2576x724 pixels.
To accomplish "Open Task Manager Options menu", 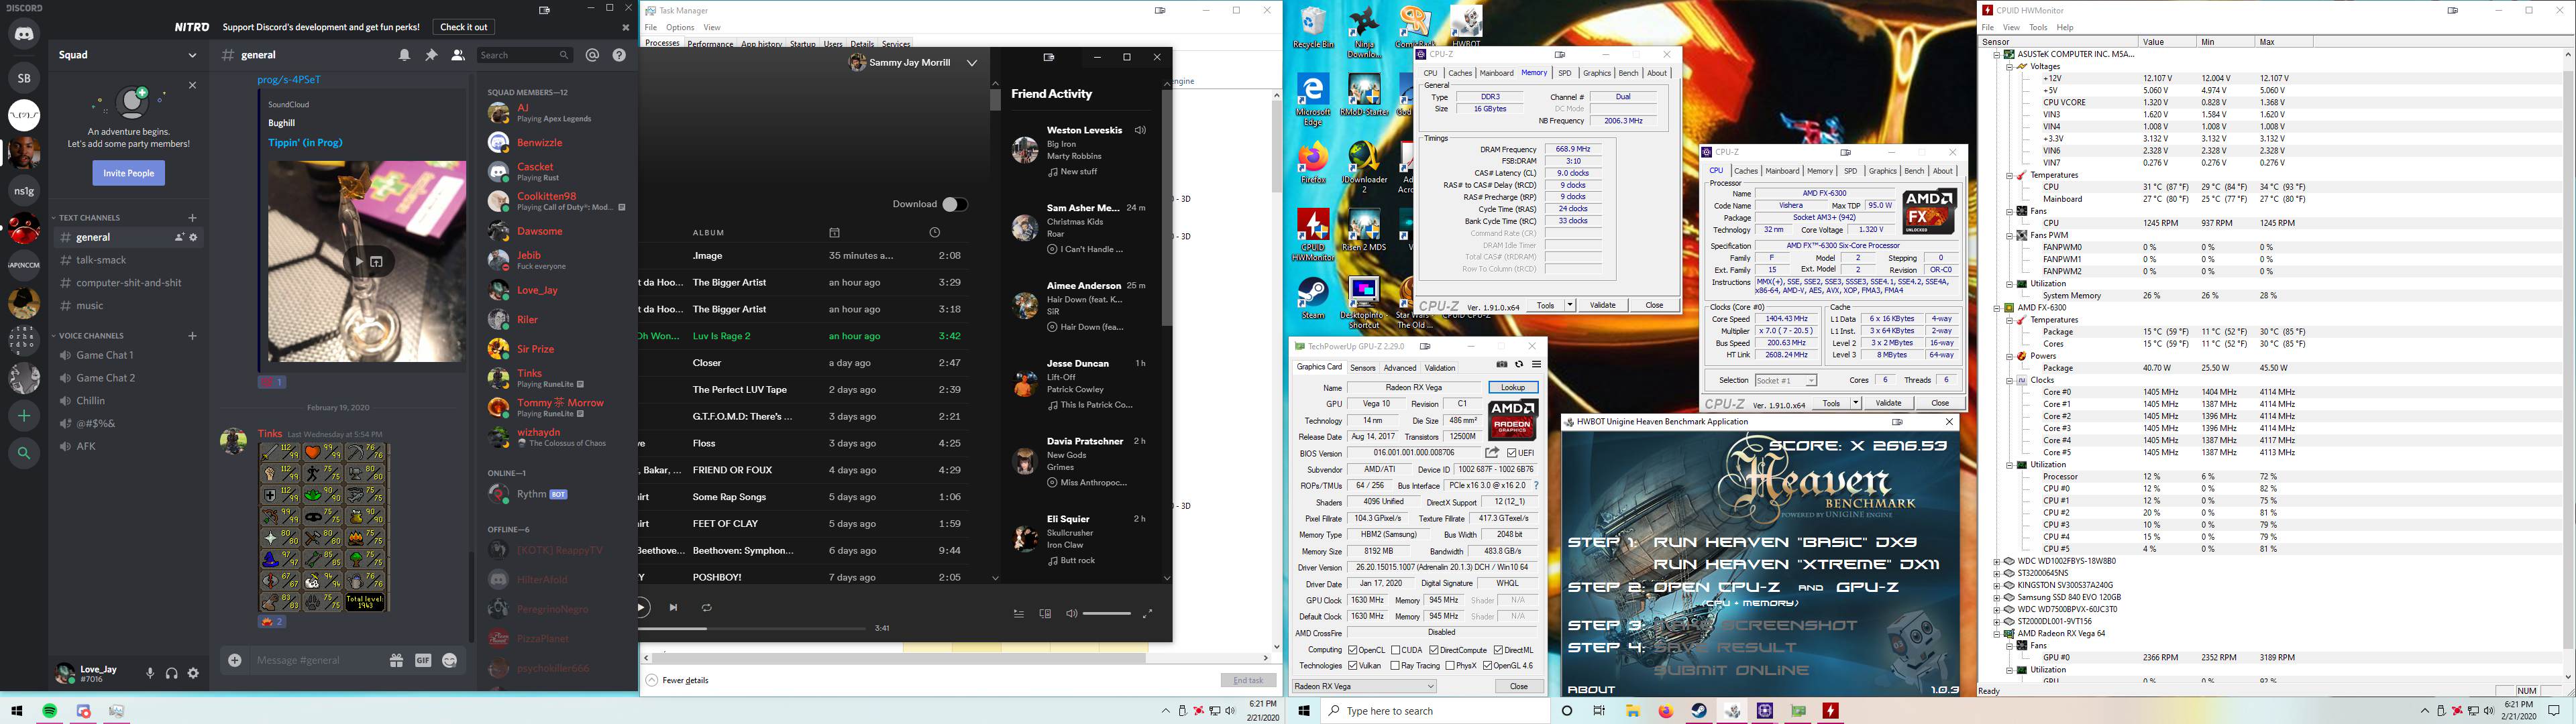I will pyautogui.click(x=680, y=27).
